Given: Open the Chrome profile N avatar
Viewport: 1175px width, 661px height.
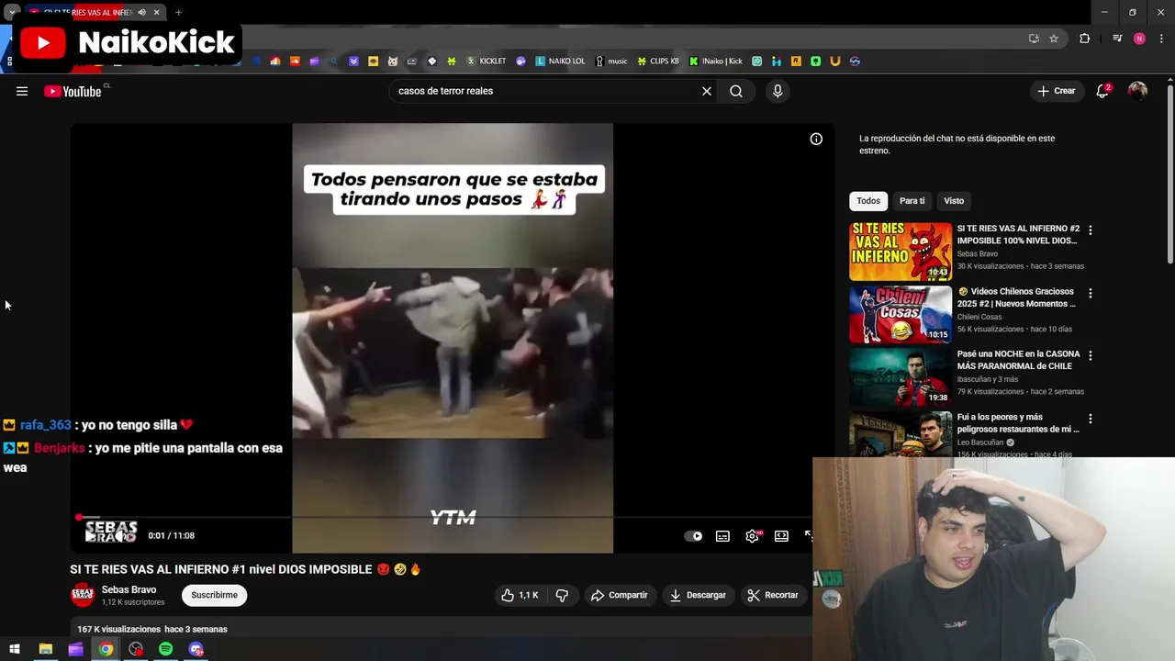Looking at the screenshot, I should (1139, 39).
